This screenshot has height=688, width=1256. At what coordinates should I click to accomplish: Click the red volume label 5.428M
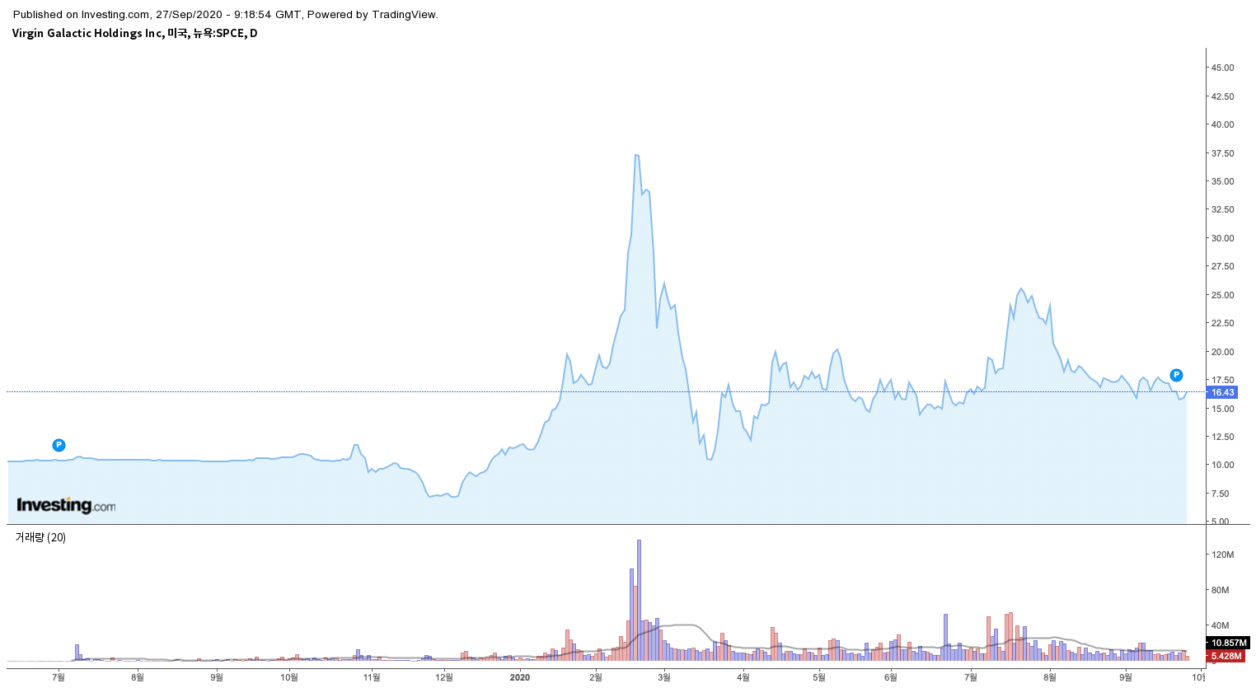click(x=1226, y=656)
